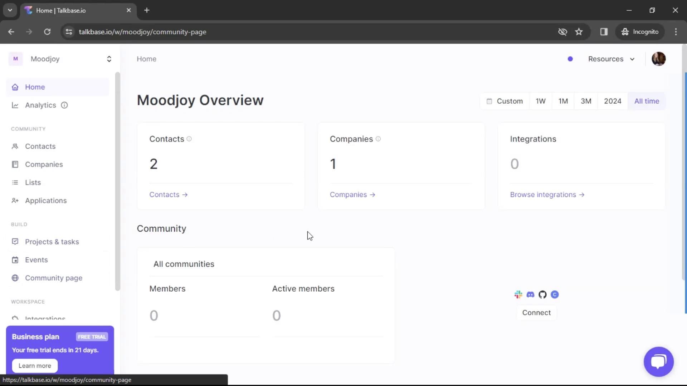The height and width of the screenshot is (386, 687).
Task: Click the Incognito indicator
Action: [x=640, y=32]
